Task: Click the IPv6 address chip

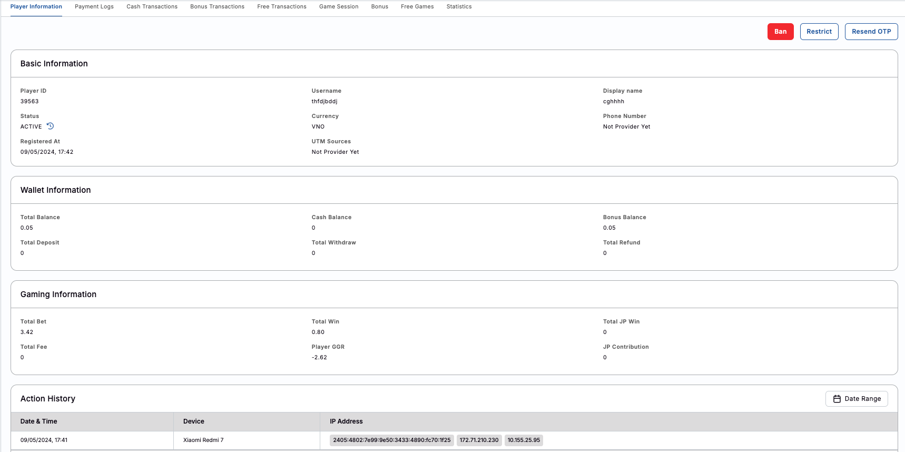Action: (391, 440)
